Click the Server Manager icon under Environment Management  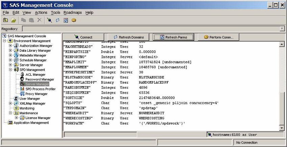[x=16, y=65]
